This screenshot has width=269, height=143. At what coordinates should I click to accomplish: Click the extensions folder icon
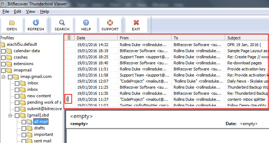point(9,64)
